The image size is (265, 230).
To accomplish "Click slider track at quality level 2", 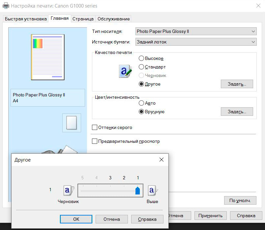I will pos(124,191).
